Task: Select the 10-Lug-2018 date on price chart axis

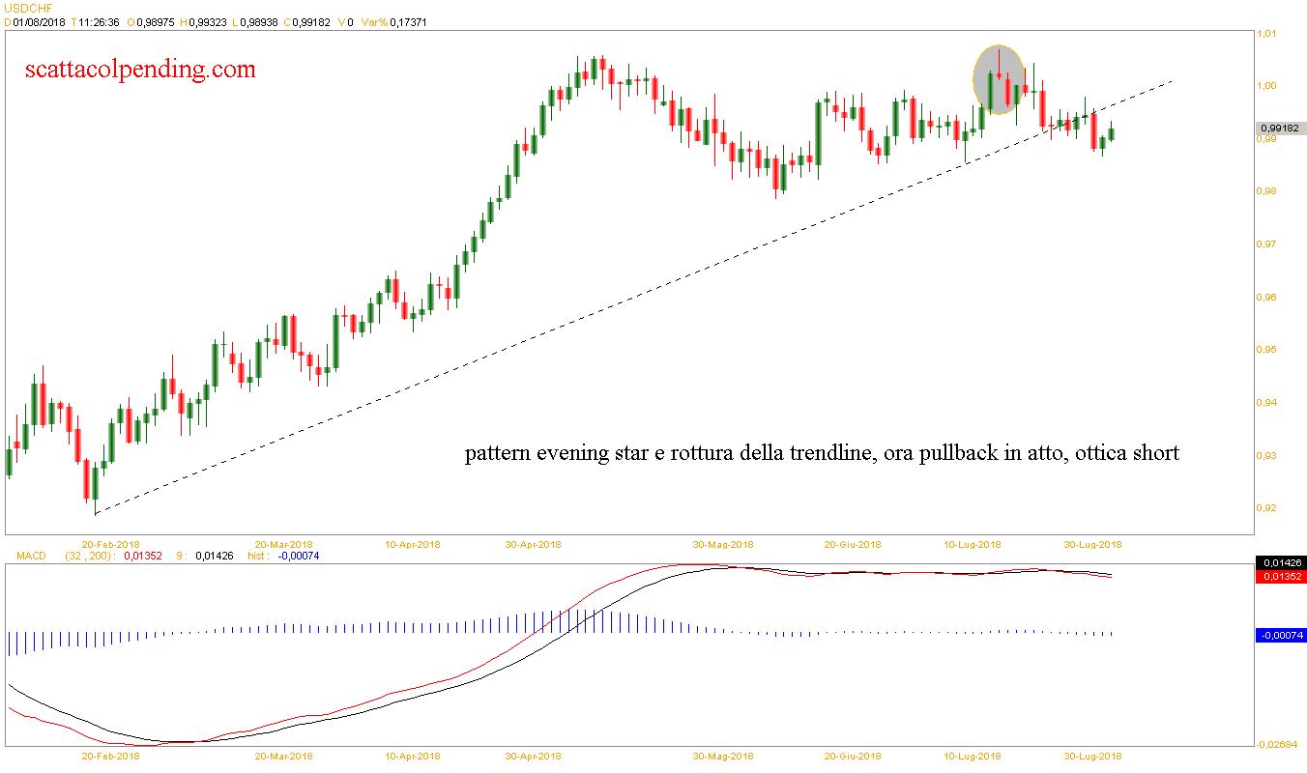Action: (973, 544)
